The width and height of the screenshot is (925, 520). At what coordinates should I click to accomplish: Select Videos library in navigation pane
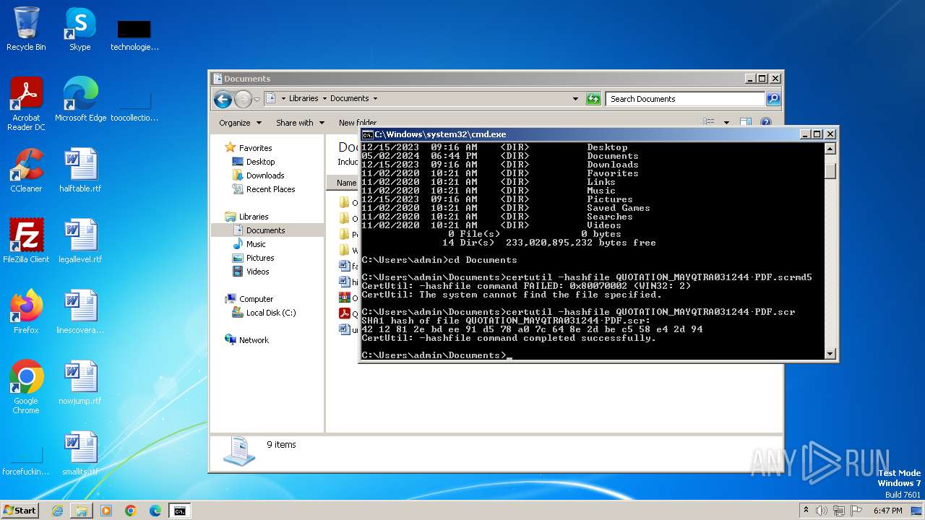click(257, 272)
